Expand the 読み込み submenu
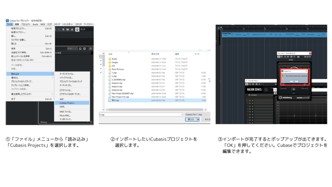This screenshot has height=187, width=332. [30, 74]
